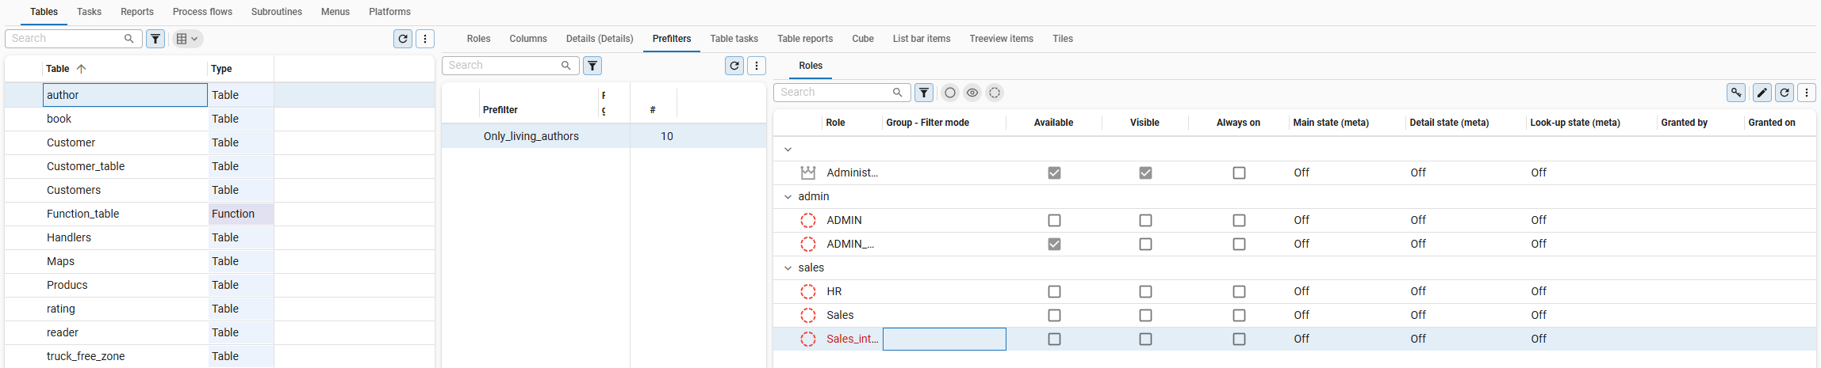Sort by the Available column header
Image resolution: width=1821 pixels, height=368 pixels.
[x=1053, y=123]
